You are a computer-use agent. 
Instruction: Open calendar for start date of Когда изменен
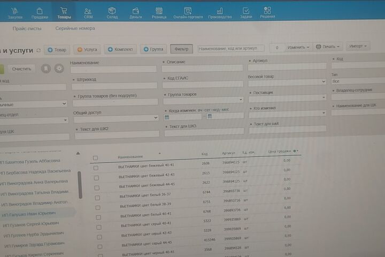click(x=167, y=117)
